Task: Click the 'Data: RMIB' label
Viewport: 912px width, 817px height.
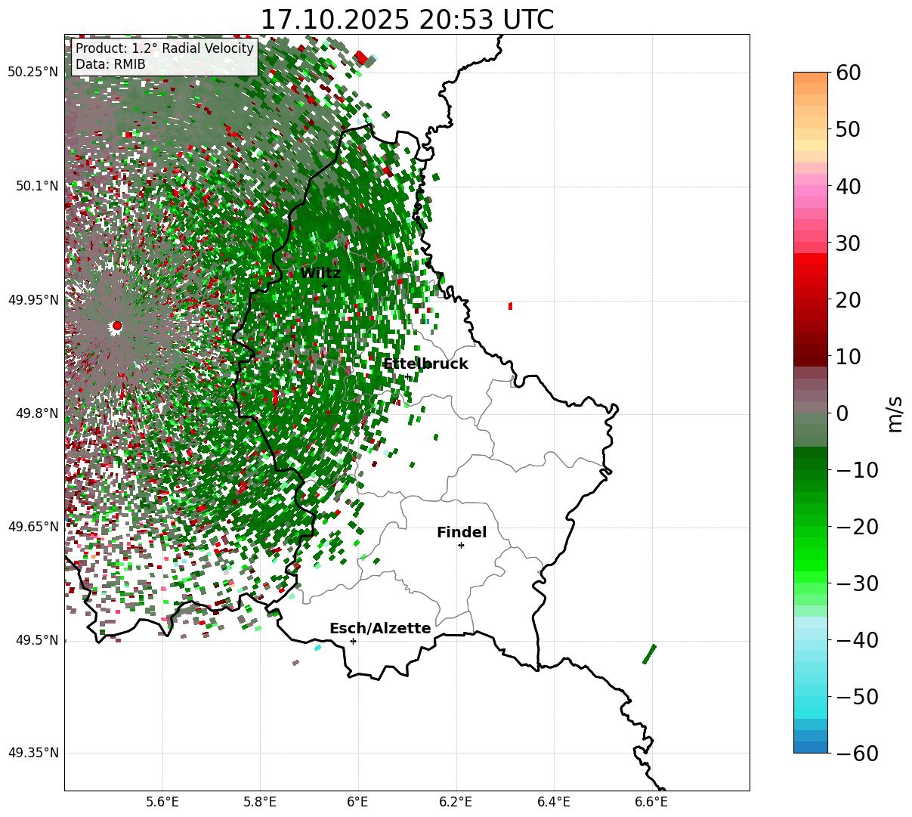Action: pyautogui.click(x=110, y=65)
